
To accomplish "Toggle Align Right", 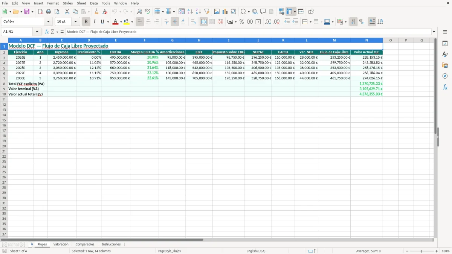I will point(157,22).
